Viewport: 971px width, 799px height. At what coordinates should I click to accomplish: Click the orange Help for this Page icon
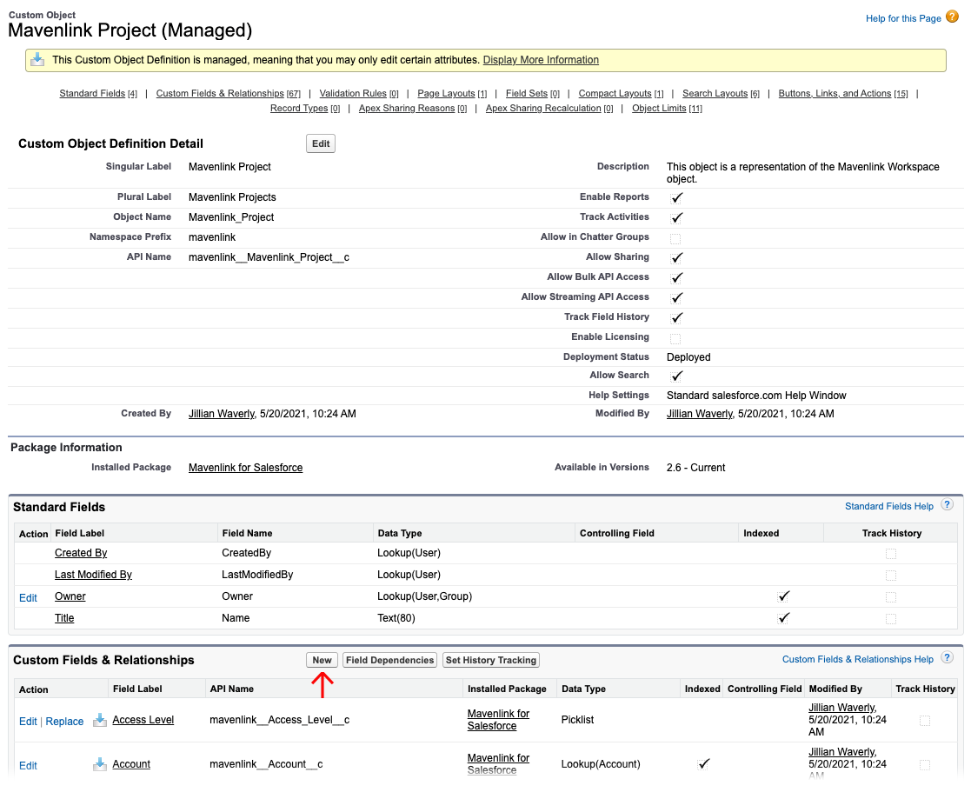point(952,17)
